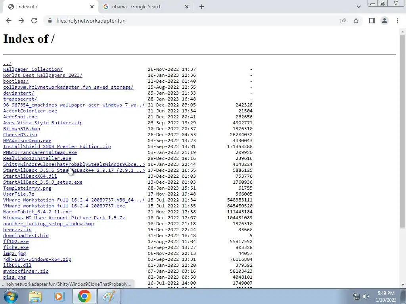Download jdk-6u45-windows-x64.zip
Viewport: 406px width, 304px height.
point(37,260)
